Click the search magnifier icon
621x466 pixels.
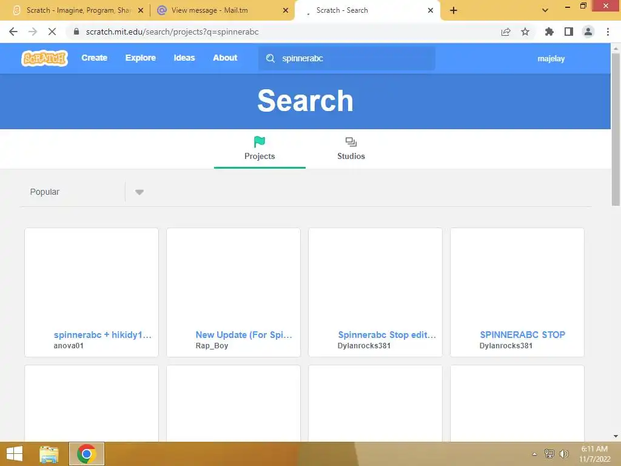pos(270,58)
